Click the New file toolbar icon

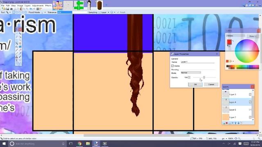click(x=2, y=9)
